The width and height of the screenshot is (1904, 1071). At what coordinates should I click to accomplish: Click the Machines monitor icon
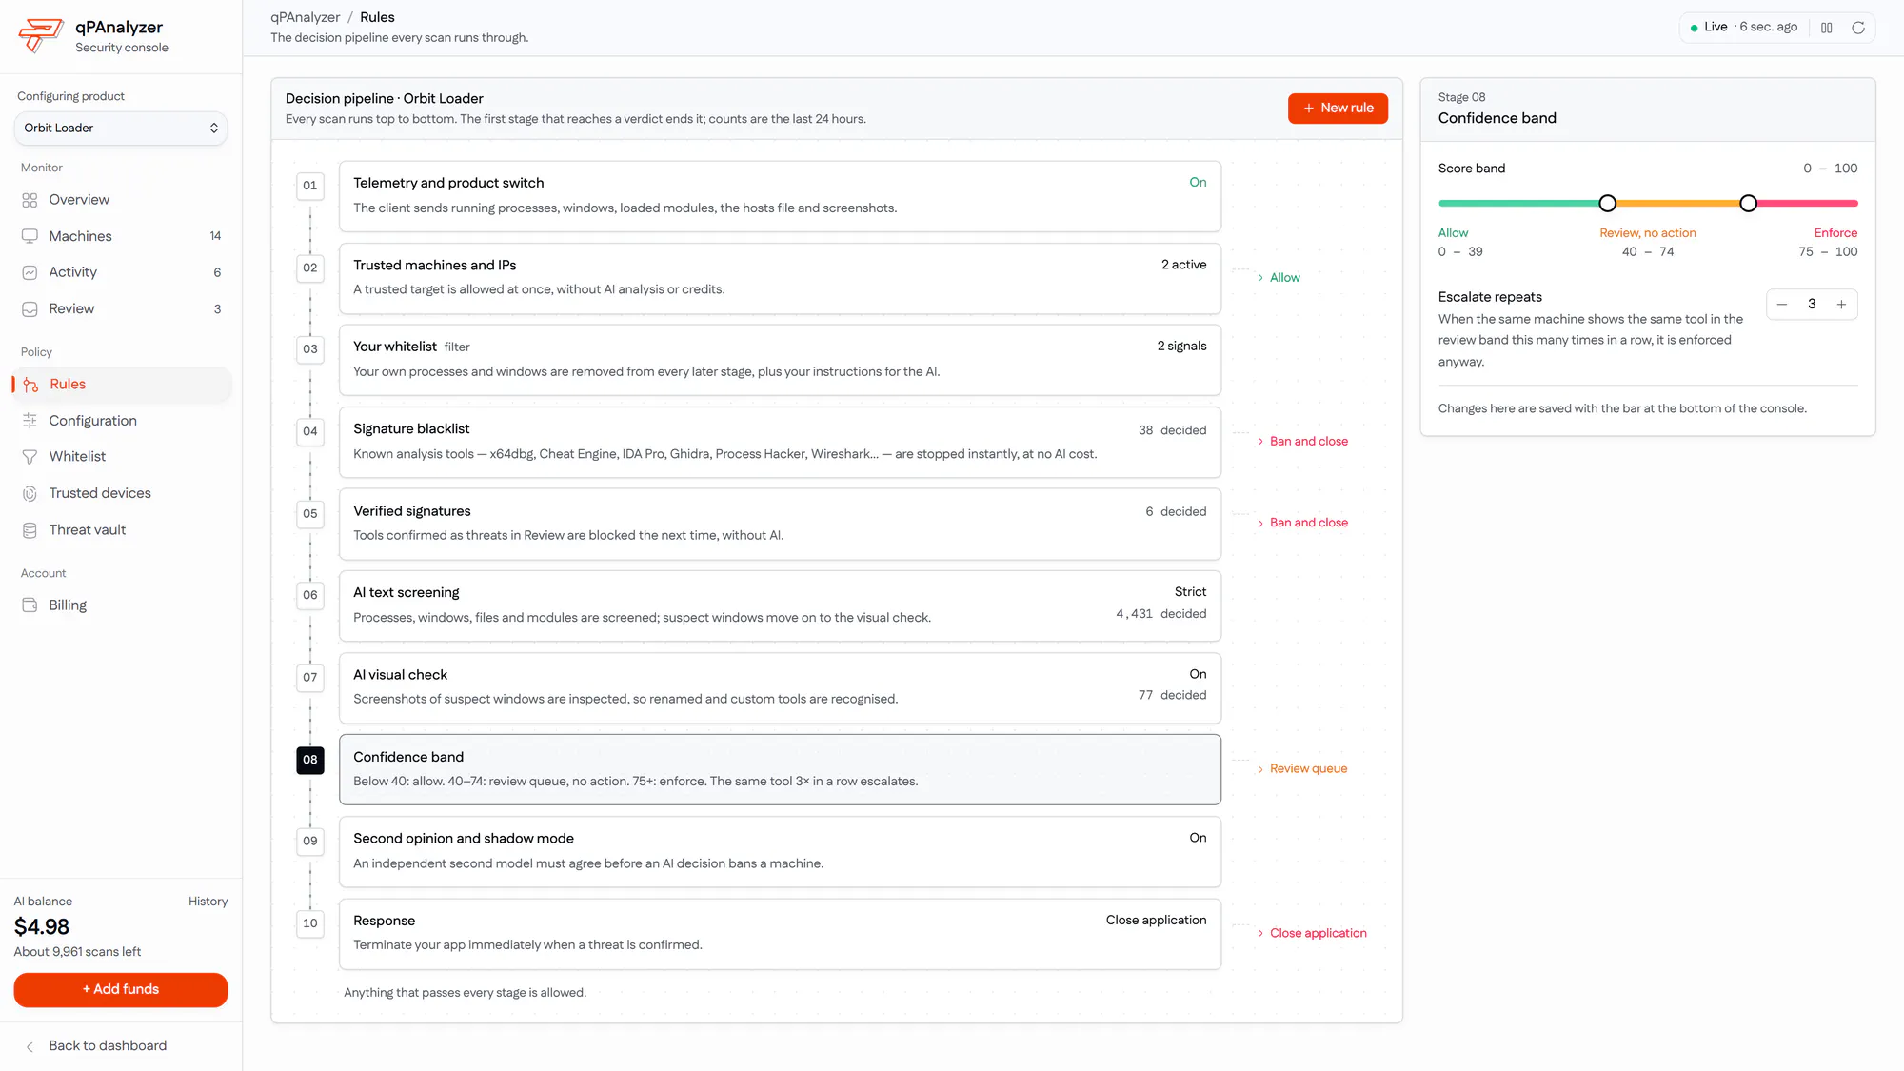click(x=30, y=236)
